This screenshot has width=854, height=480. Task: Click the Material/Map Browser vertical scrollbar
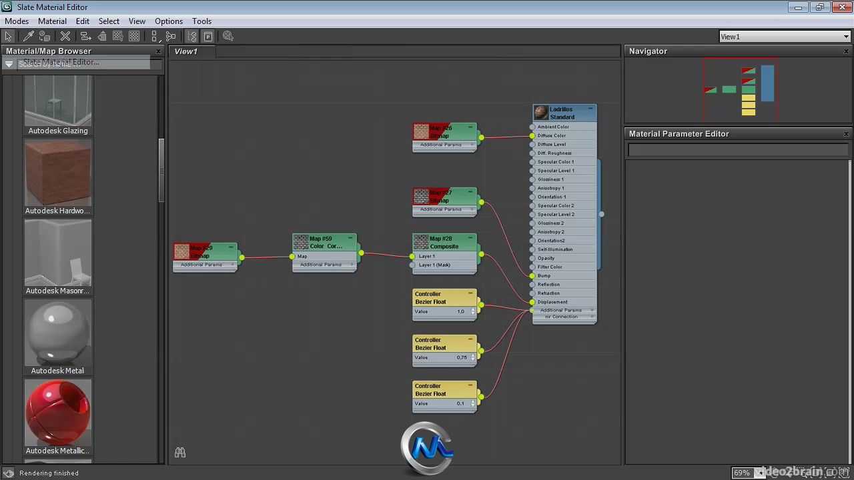[161, 171]
